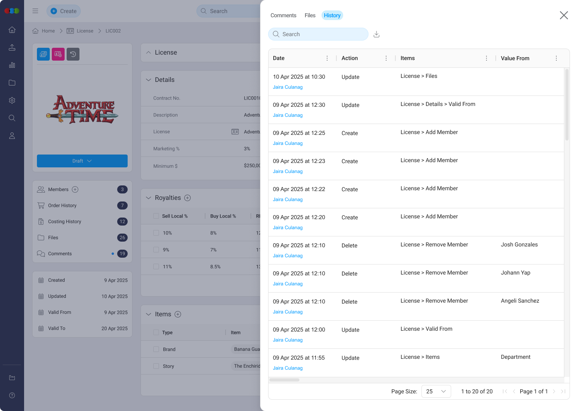Open the upload icon in left sidebar
The height and width of the screenshot is (411, 578).
[12, 47]
